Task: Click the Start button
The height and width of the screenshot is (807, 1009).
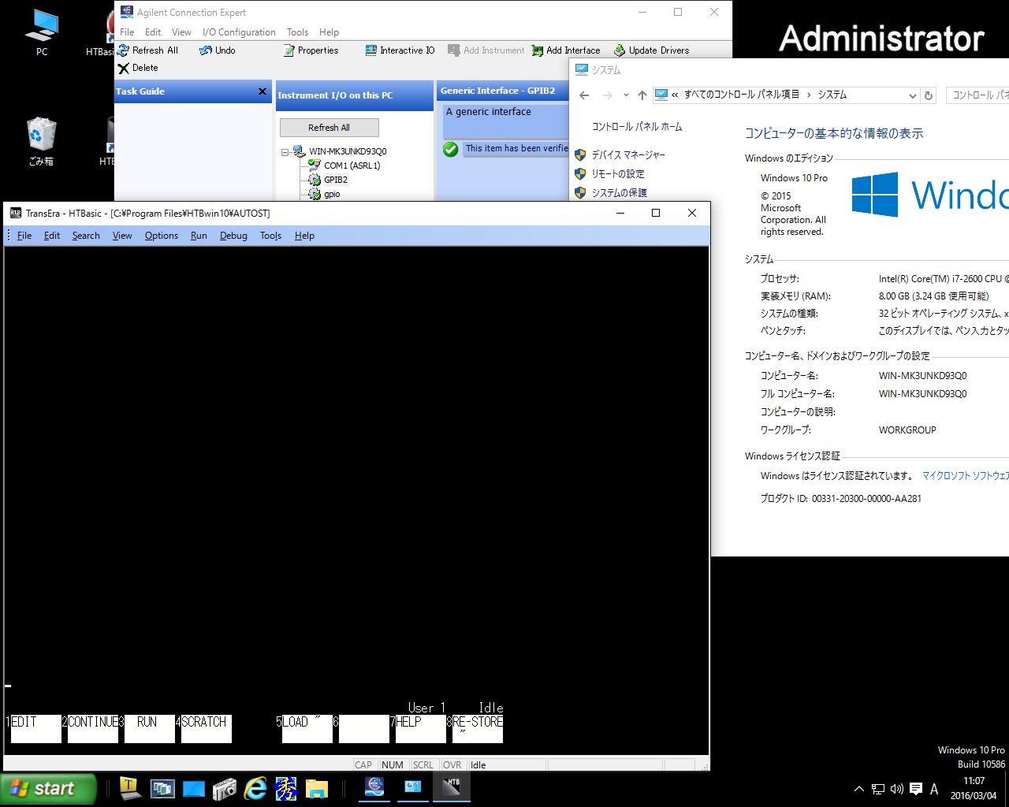Action: click(x=47, y=789)
